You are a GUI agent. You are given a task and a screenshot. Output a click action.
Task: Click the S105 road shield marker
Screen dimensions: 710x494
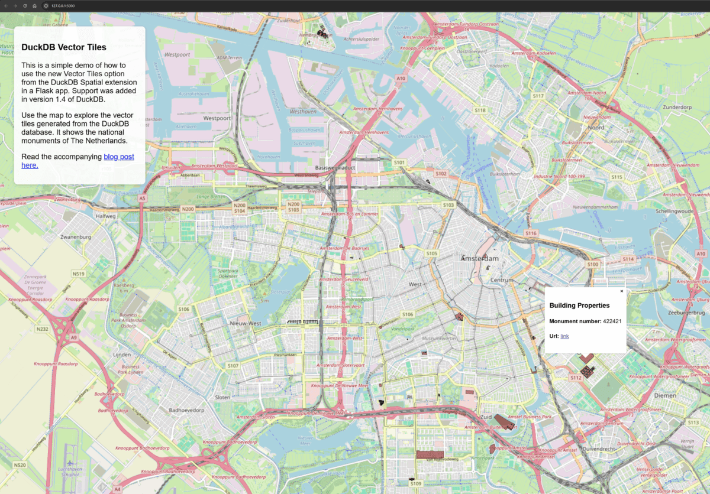(x=432, y=253)
